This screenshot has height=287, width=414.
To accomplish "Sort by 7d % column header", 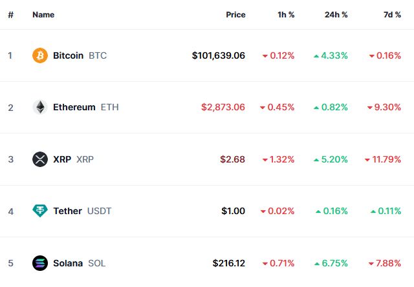I will (392, 15).
